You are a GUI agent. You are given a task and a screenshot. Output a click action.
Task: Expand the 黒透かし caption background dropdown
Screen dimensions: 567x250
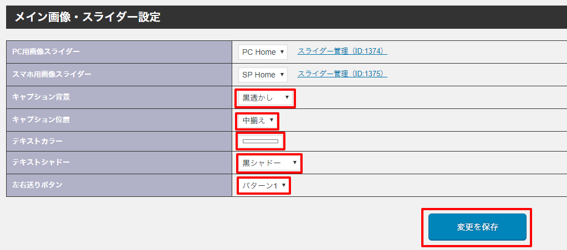point(265,98)
